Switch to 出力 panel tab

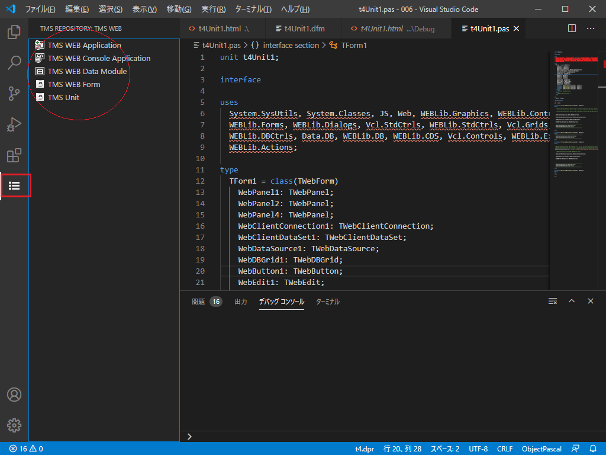[x=241, y=302]
